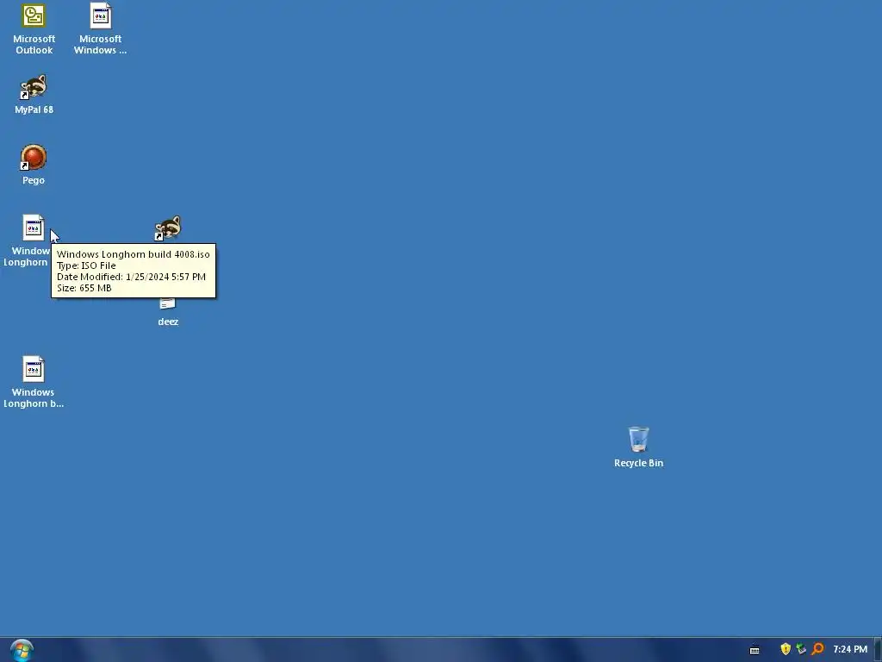Click the Safely Remove Hardware tray icon
The height and width of the screenshot is (662, 882).
click(801, 649)
